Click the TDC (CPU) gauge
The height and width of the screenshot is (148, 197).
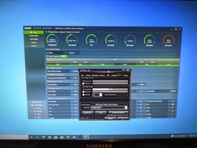(x=150, y=41)
